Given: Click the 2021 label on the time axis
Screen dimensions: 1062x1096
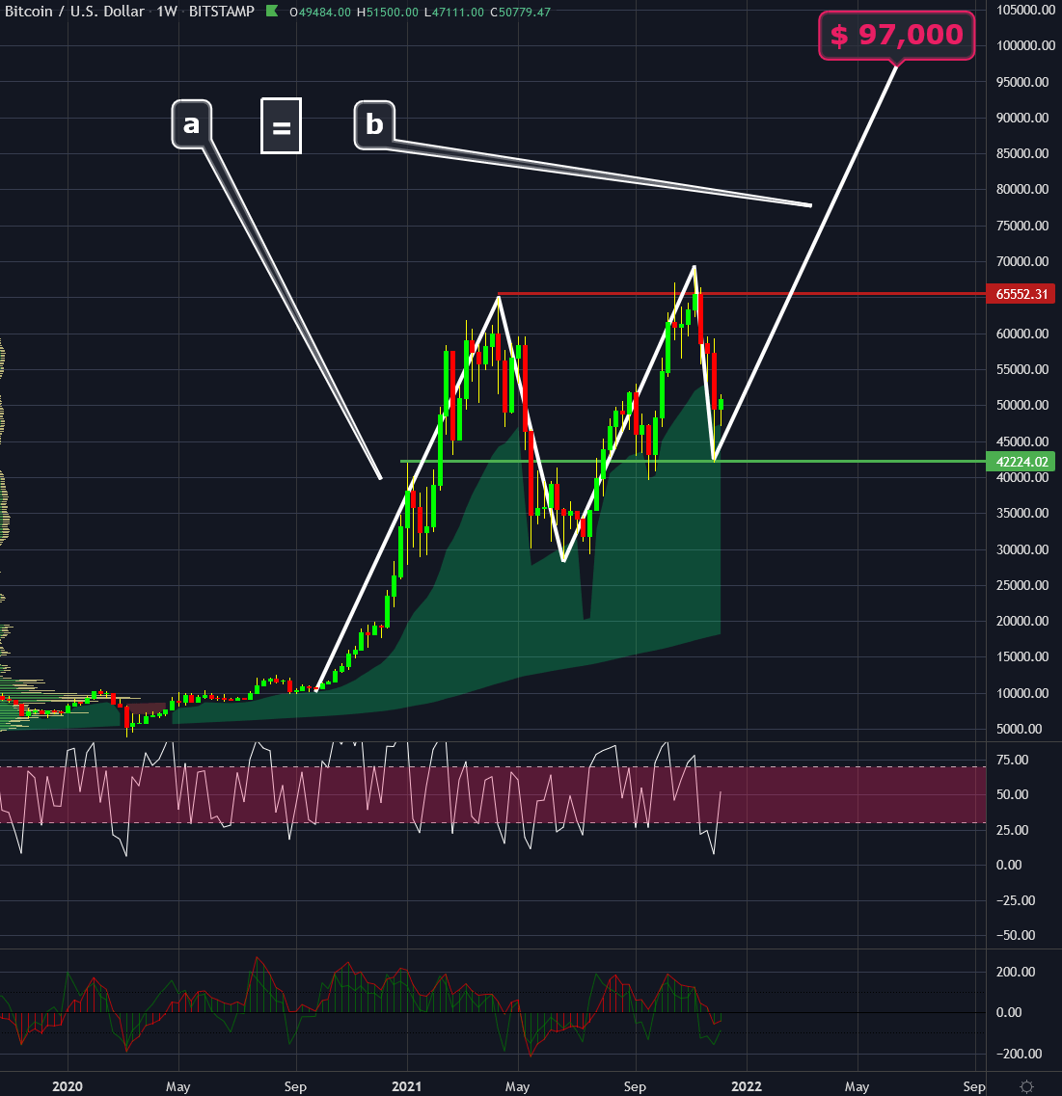Looking at the screenshot, I should click(x=406, y=1086).
